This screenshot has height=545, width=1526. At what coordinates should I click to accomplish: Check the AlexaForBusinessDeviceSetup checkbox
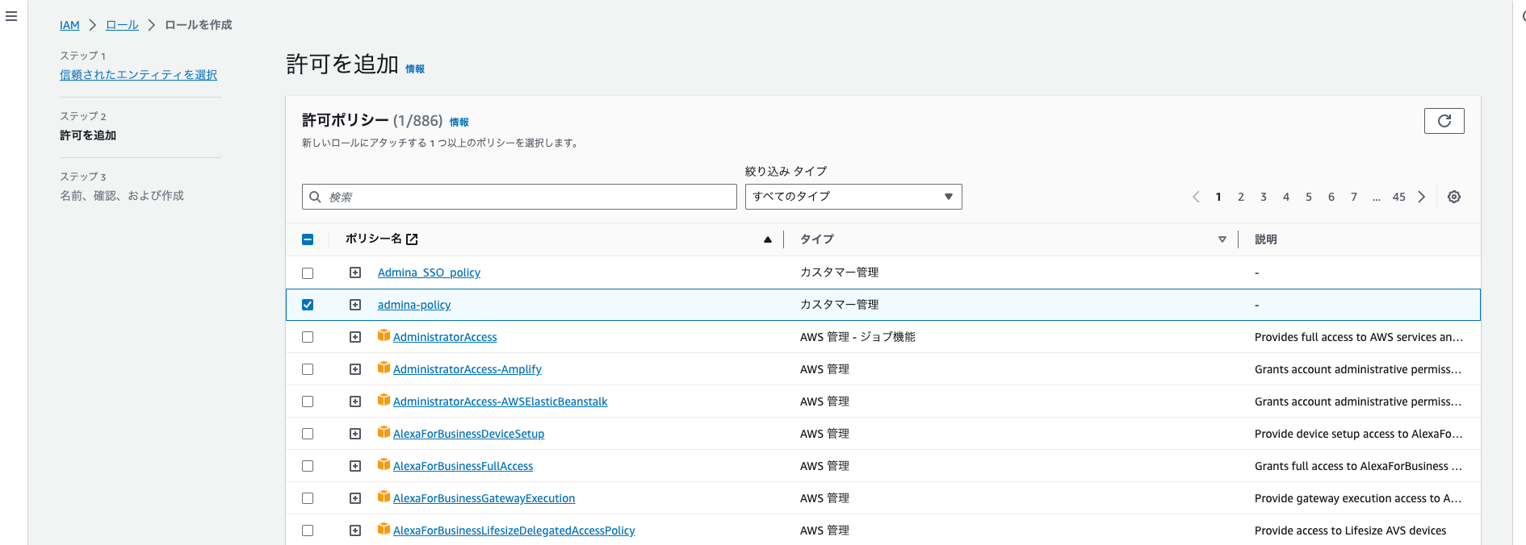point(308,434)
